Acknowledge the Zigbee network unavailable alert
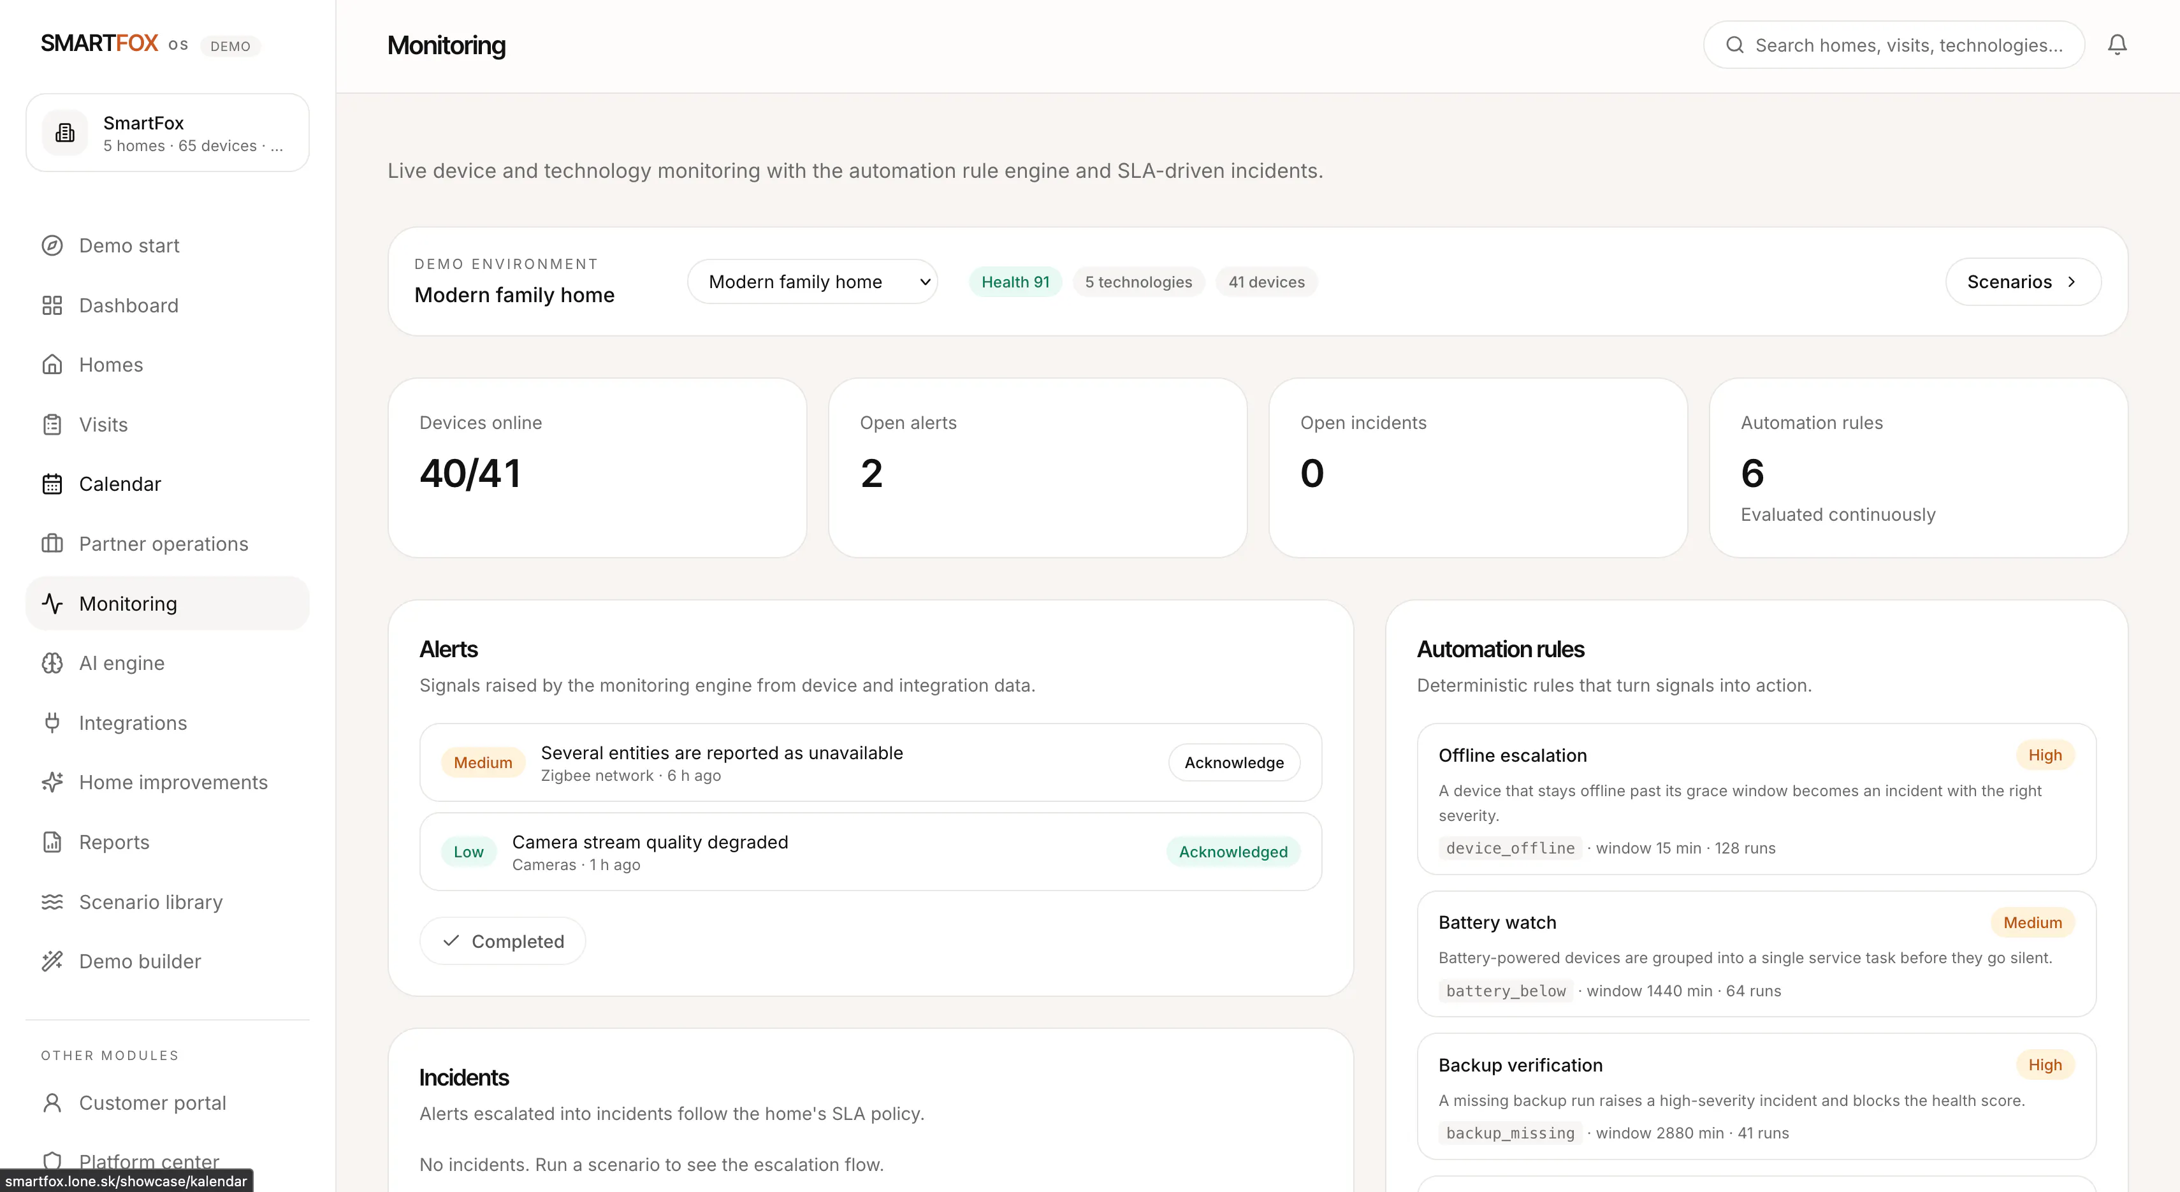 [x=1234, y=762]
